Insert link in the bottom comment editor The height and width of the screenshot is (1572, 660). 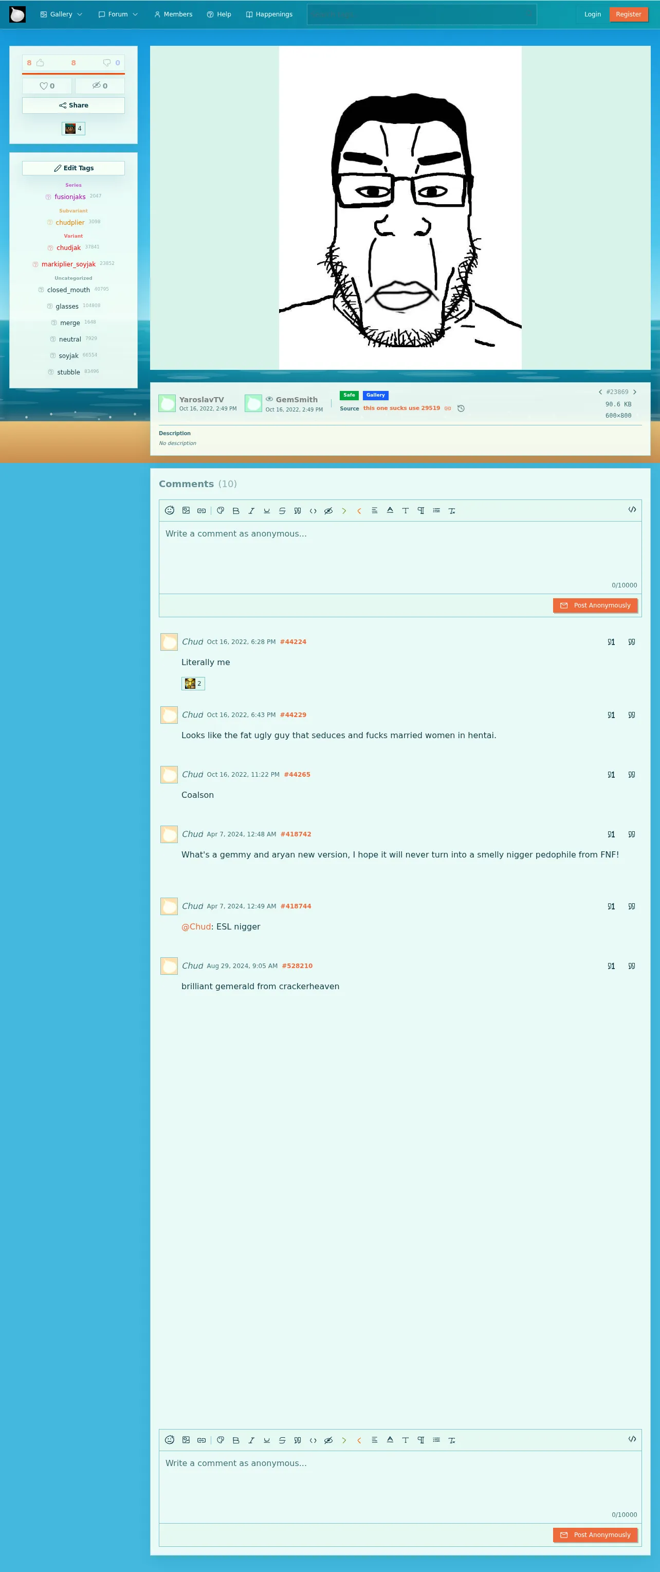point(201,1440)
